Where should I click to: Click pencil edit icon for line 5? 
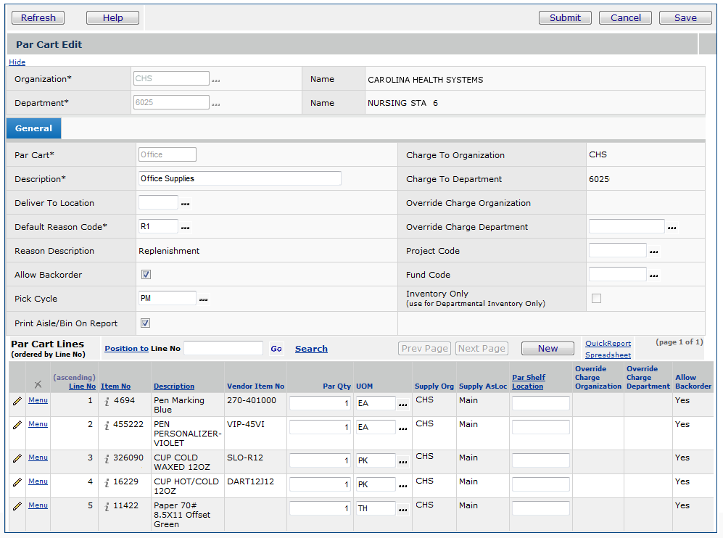coord(17,506)
